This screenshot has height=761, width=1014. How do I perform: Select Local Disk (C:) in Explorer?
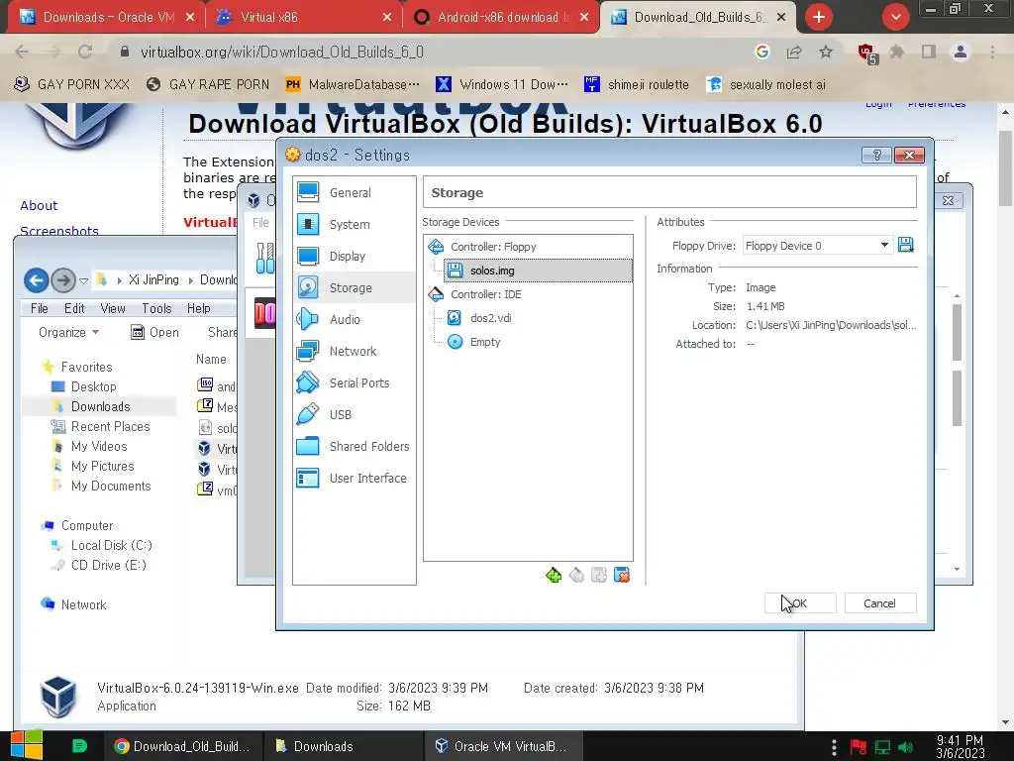tap(102, 545)
